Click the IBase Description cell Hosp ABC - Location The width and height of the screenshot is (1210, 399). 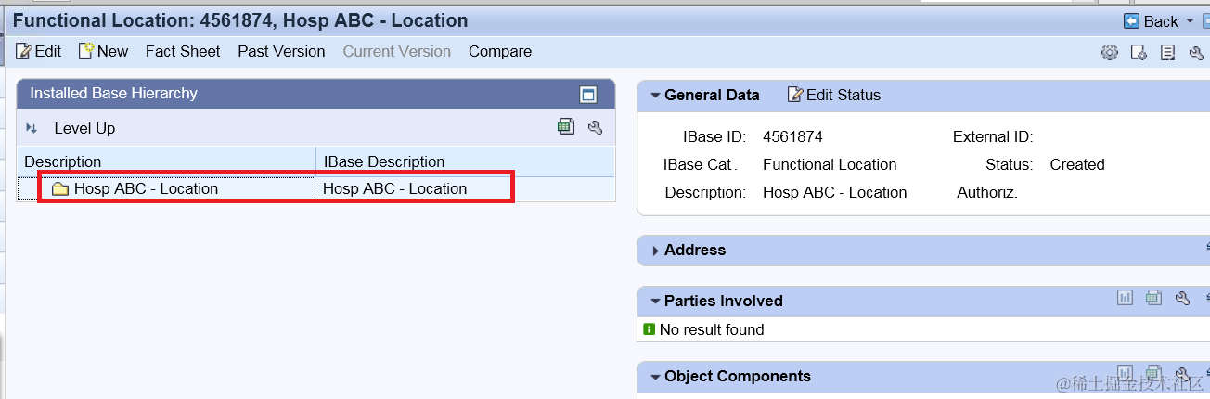[395, 188]
